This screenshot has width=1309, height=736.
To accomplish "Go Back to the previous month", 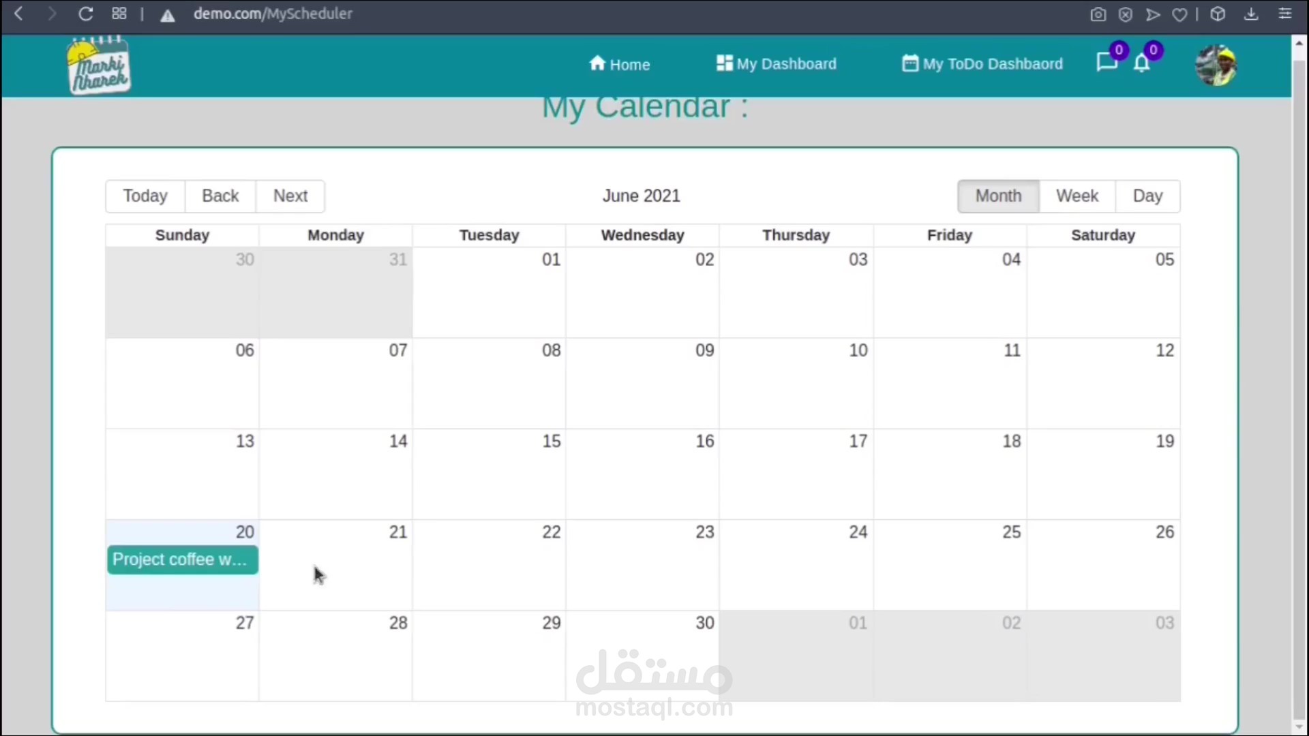I will (x=220, y=196).
